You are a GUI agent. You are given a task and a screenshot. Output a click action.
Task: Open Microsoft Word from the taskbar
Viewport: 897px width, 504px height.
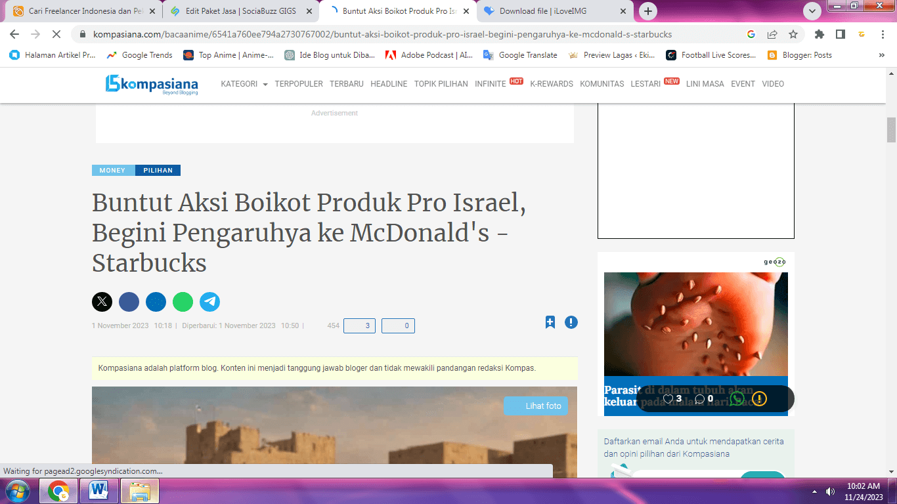pos(99,491)
